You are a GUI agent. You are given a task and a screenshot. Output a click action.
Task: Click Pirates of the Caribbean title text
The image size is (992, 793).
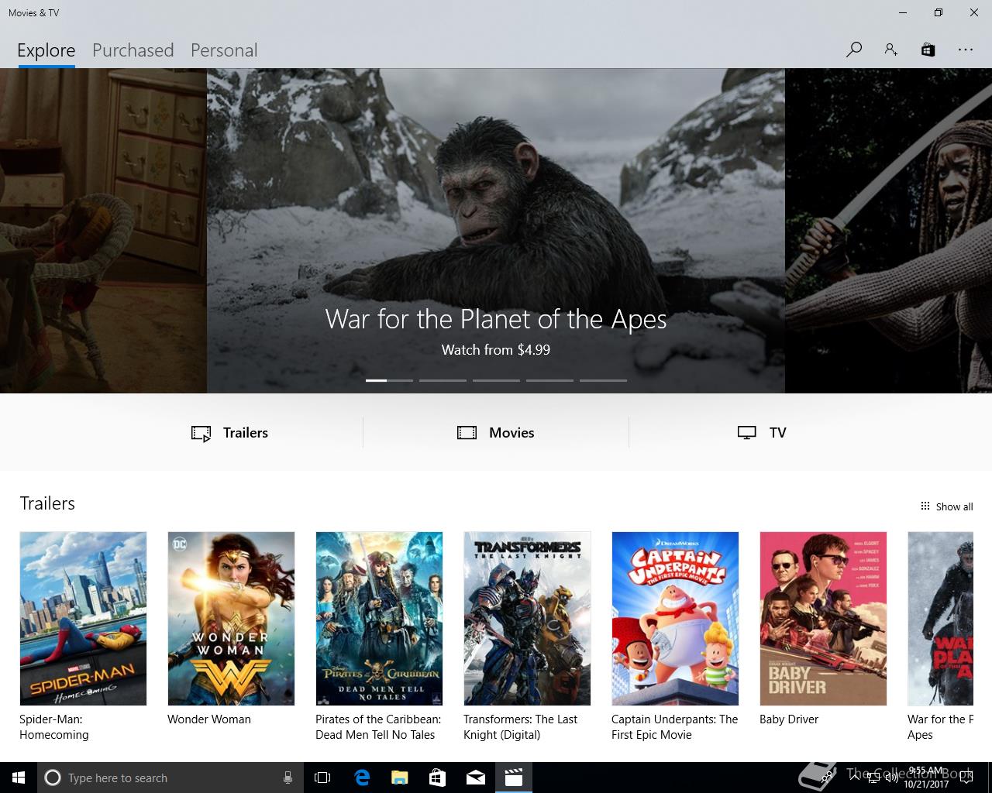pos(378,727)
